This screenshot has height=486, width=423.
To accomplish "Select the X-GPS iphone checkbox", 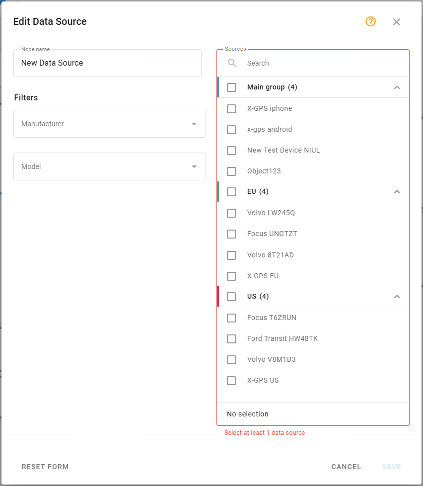I will pyautogui.click(x=231, y=108).
